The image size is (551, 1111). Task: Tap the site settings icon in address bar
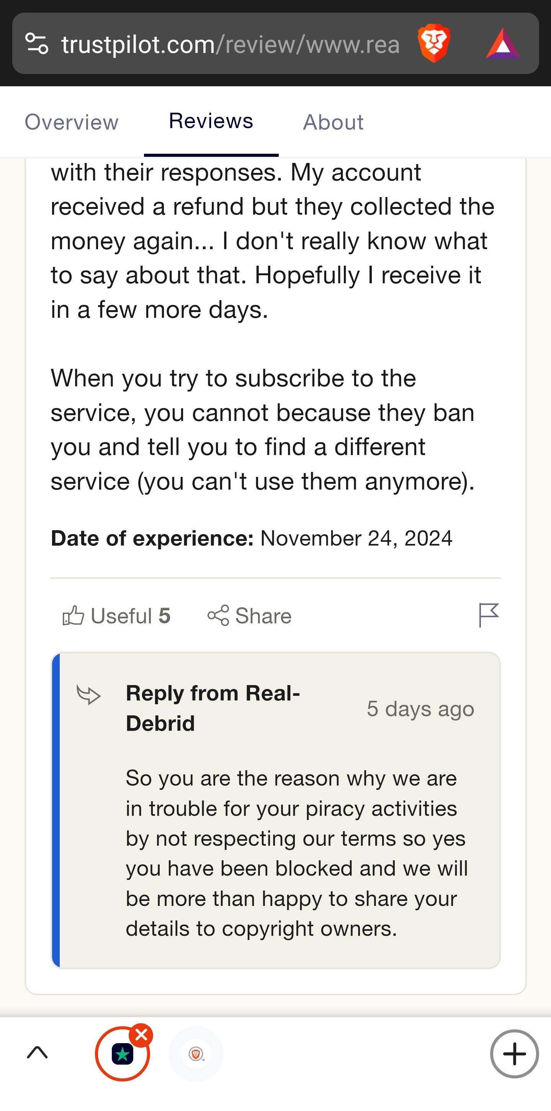(x=37, y=44)
